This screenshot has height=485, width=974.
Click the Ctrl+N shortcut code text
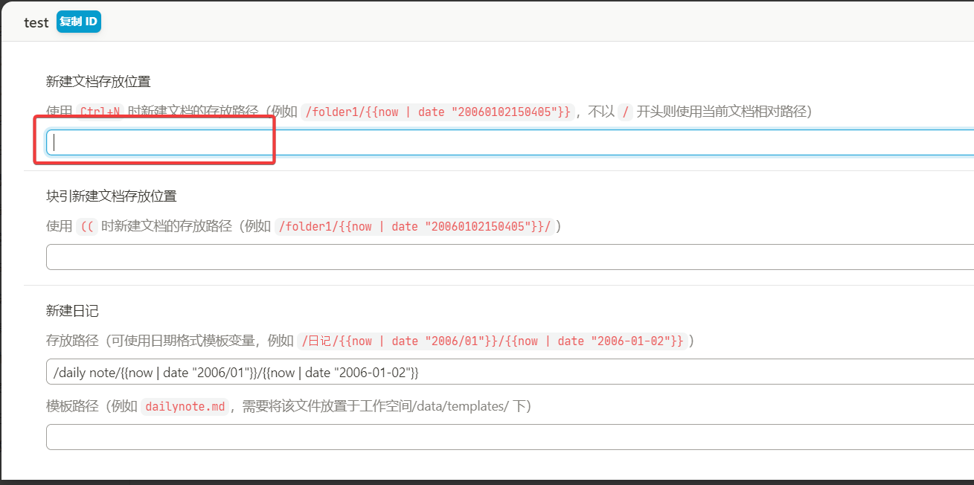(x=99, y=112)
